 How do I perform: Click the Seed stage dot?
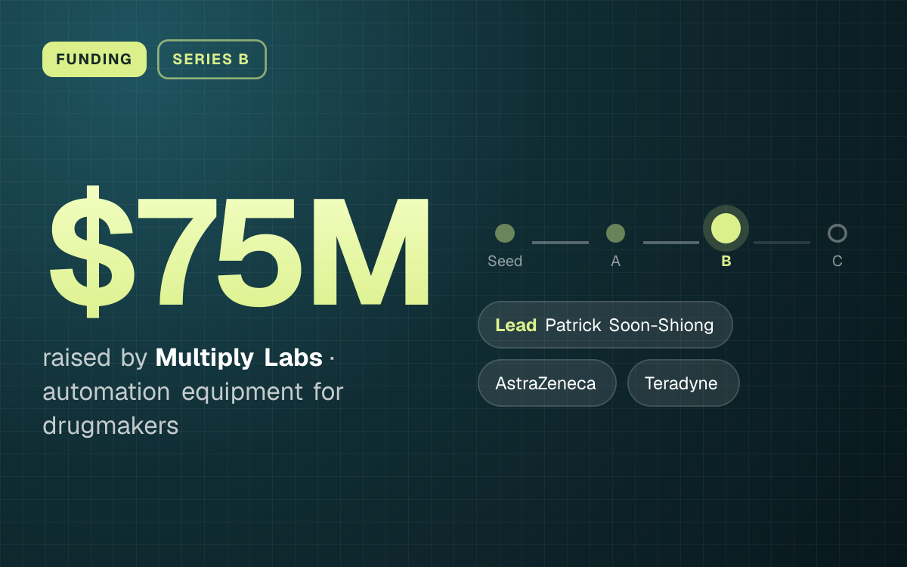pos(505,233)
